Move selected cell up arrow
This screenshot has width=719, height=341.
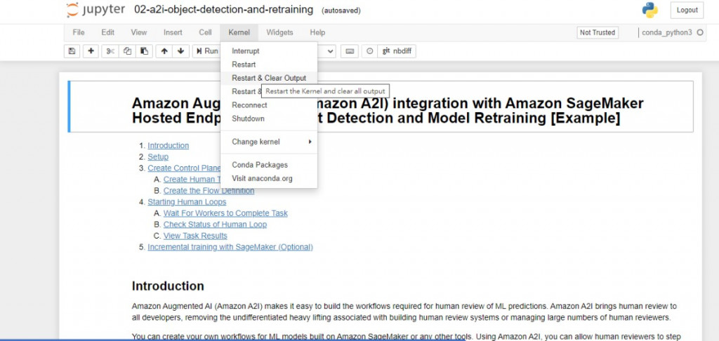[164, 51]
